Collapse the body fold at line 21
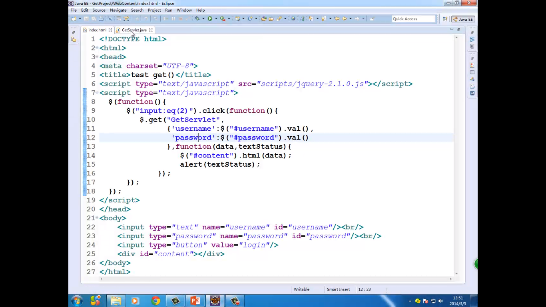Screen dimensions: 546x307 (x=97, y=218)
